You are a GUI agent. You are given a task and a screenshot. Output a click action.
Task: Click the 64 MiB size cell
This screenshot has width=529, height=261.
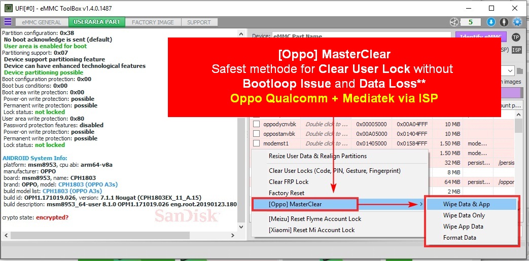pyautogui.click(x=452, y=182)
